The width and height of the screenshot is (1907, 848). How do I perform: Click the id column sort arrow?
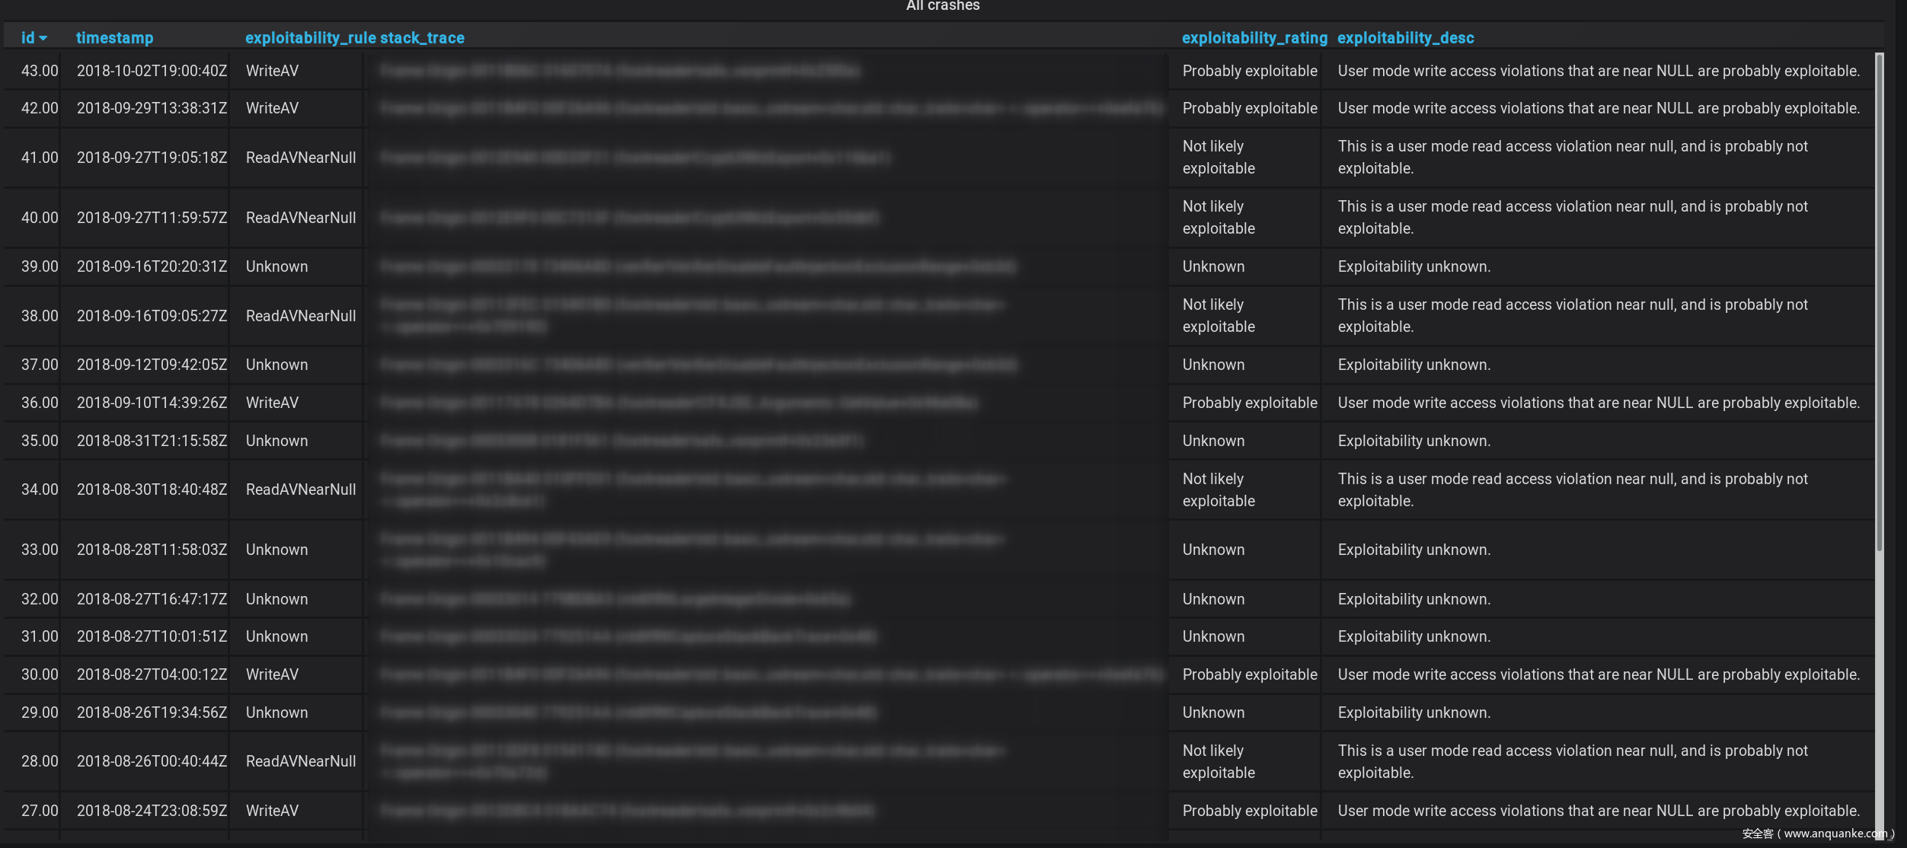[x=43, y=38]
